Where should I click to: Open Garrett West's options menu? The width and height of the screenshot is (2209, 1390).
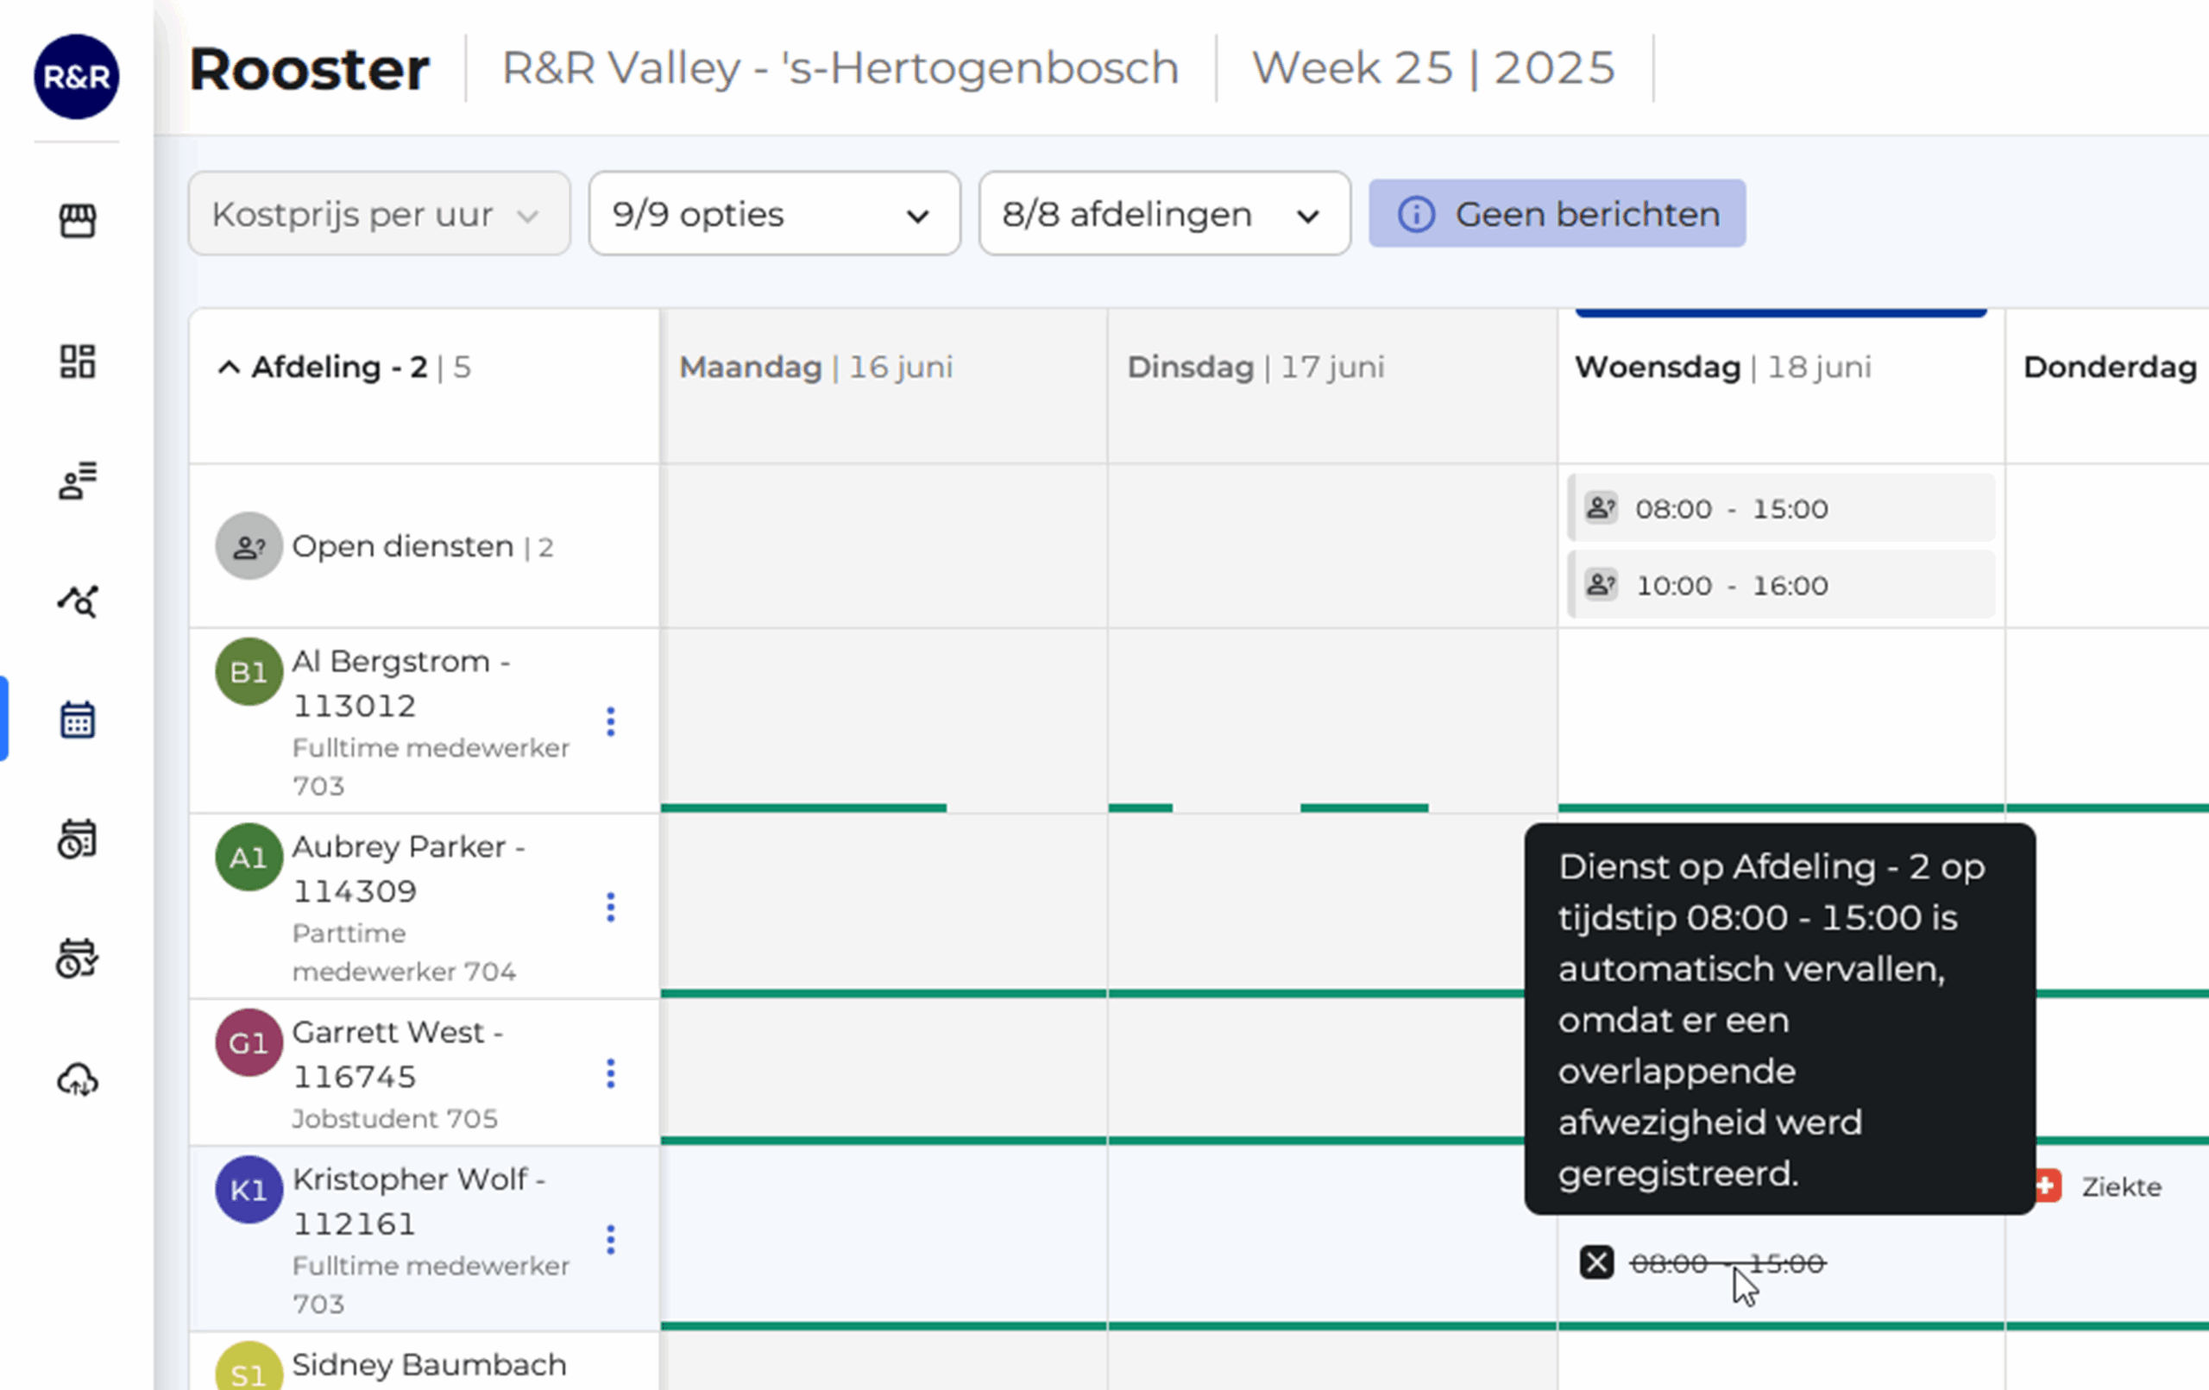click(x=610, y=1073)
